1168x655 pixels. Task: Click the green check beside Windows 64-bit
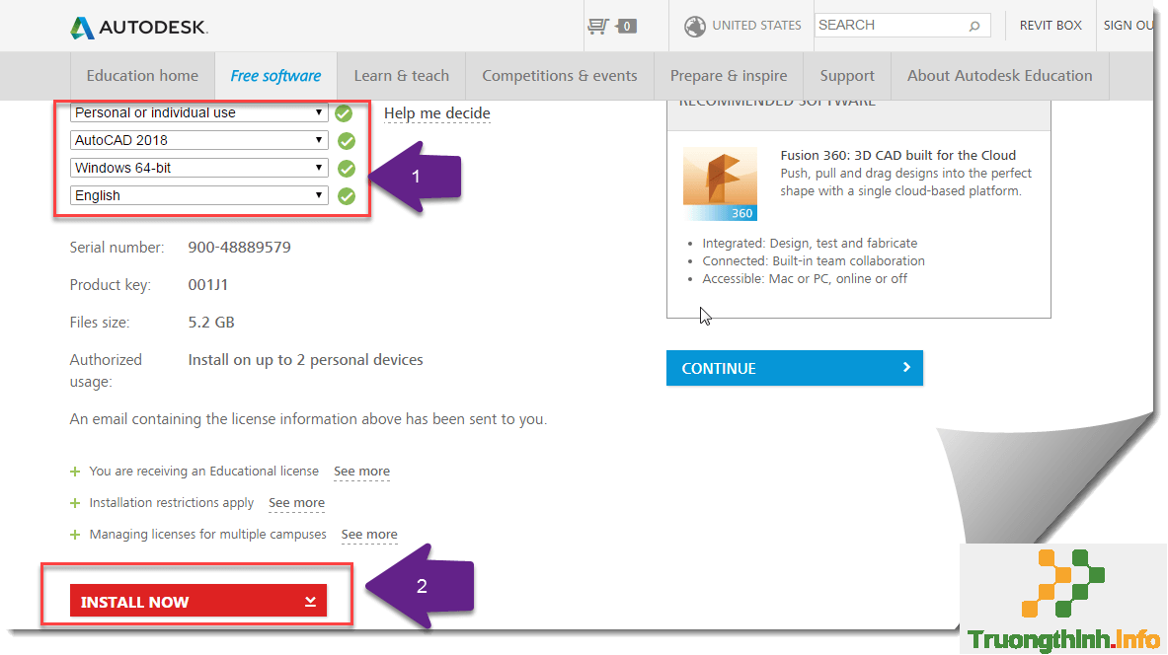point(347,169)
